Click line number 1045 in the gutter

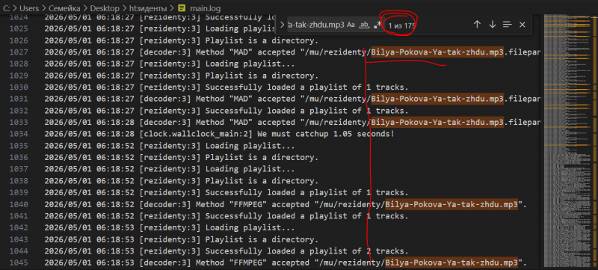tap(19, 263)
